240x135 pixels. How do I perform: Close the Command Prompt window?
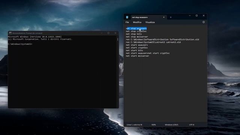pos(115,33)
